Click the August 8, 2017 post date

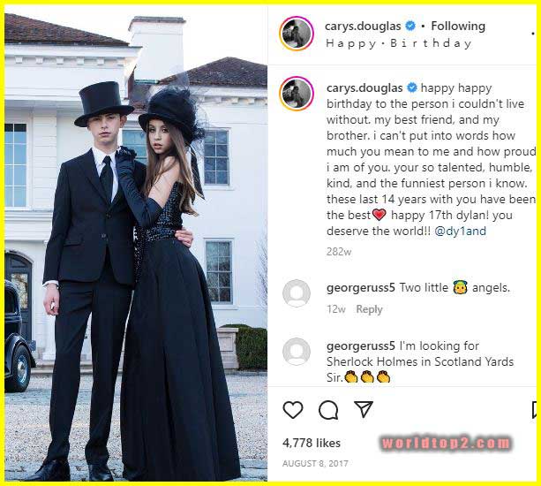pos(315,463)
